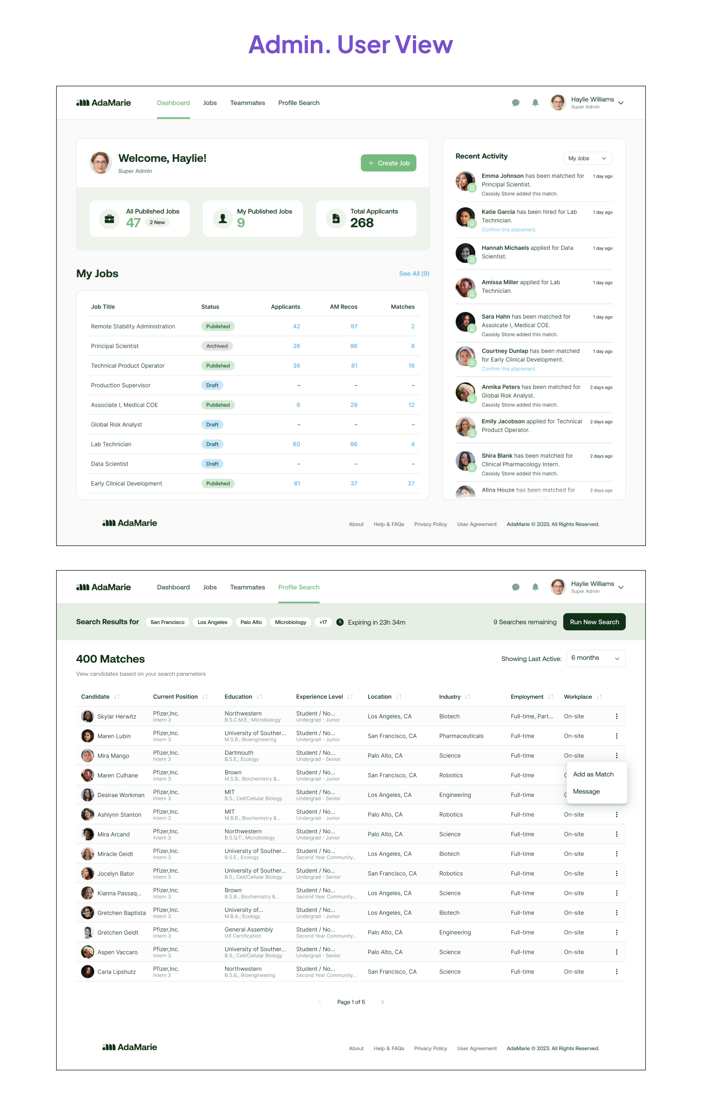
Task: Click the three-dot menu for Skylar Herwitz
Action: (616, 716)
